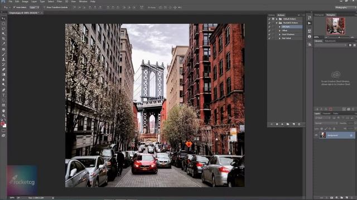Lock all padlock icon in Layers lock row
This screenshot has height=200, width=357.
(334, 128)
